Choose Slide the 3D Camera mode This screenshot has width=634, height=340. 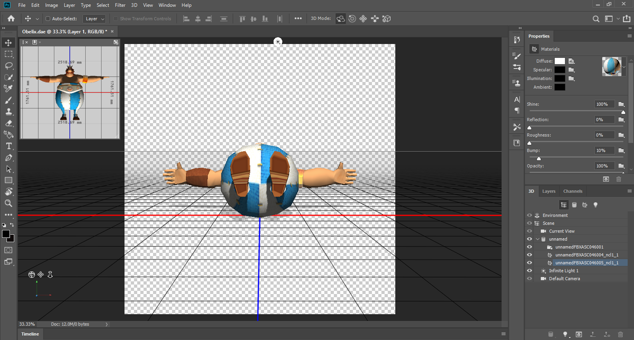pyautogui.click(x=374, y=19)
